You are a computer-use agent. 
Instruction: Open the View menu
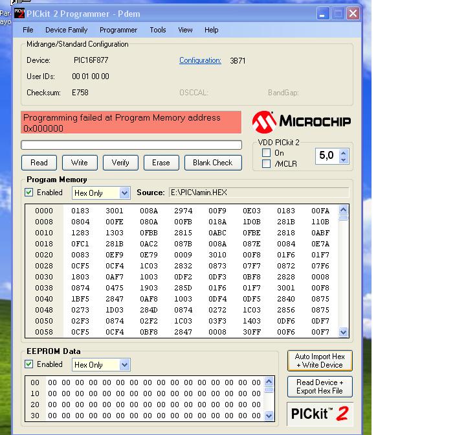coord(185,30)
